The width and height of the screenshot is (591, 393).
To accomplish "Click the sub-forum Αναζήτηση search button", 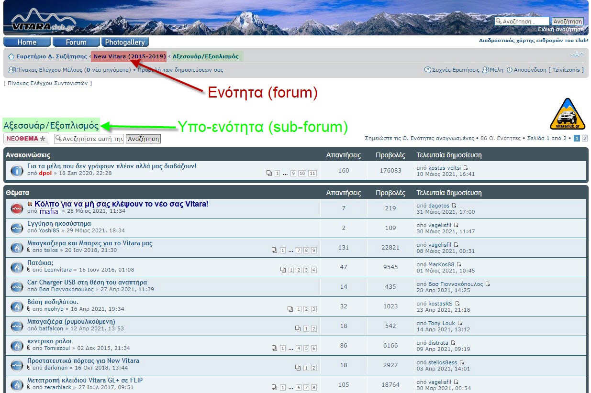I will [143, 139].
